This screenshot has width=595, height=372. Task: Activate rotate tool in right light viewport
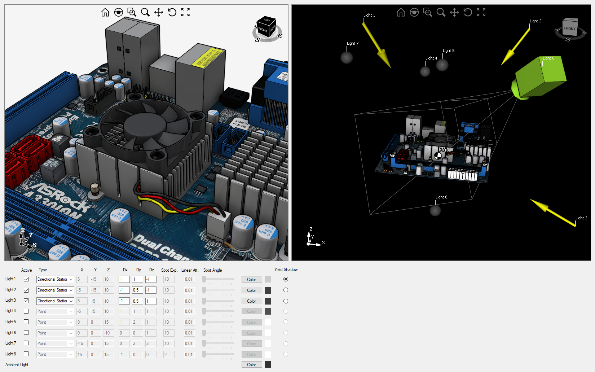pos(468,13)
